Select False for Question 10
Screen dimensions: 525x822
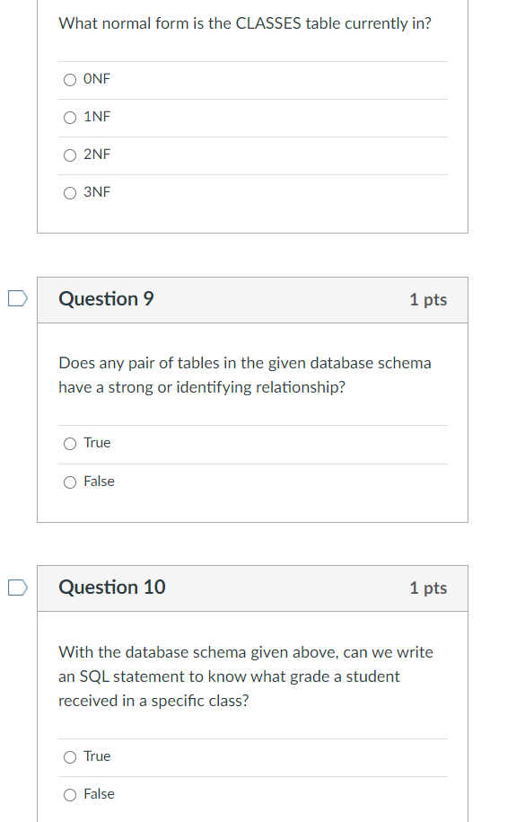(x=69, y=794)
